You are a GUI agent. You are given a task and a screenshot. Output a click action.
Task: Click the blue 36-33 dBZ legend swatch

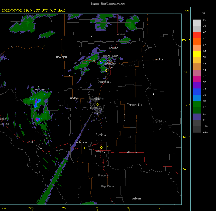[x=197, y=91]
